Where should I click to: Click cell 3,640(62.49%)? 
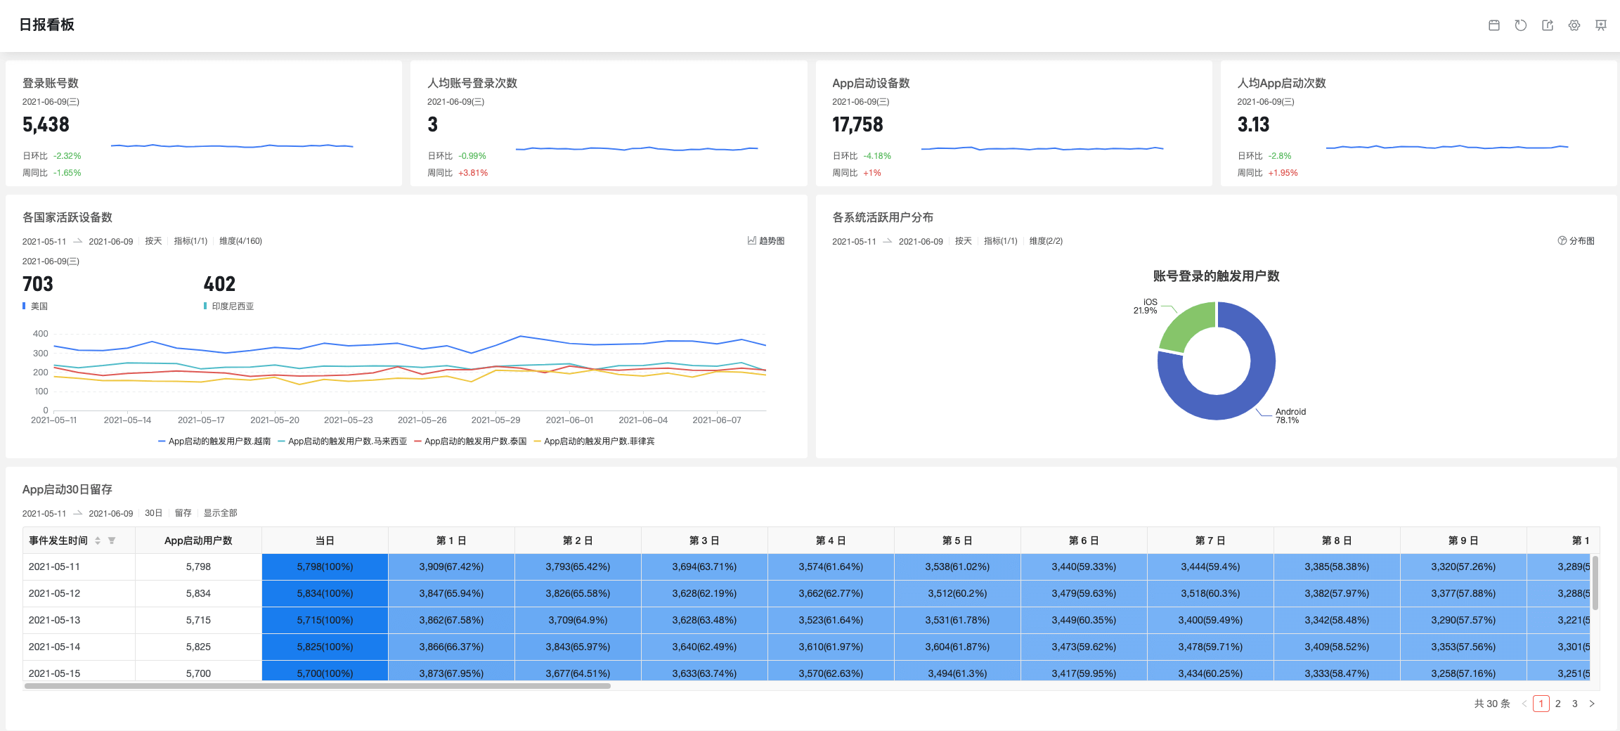coord(704,647)
